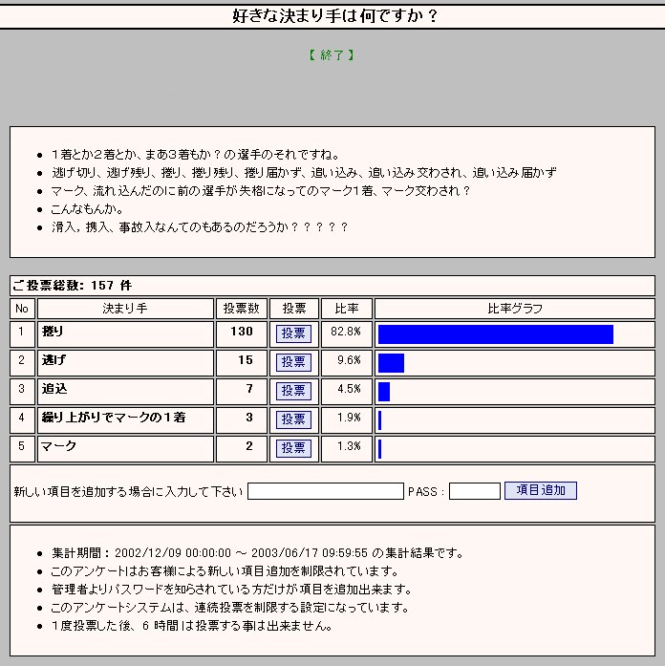Click the 決まり手 column header
665x666 pixels.
[x=125, y=309]
